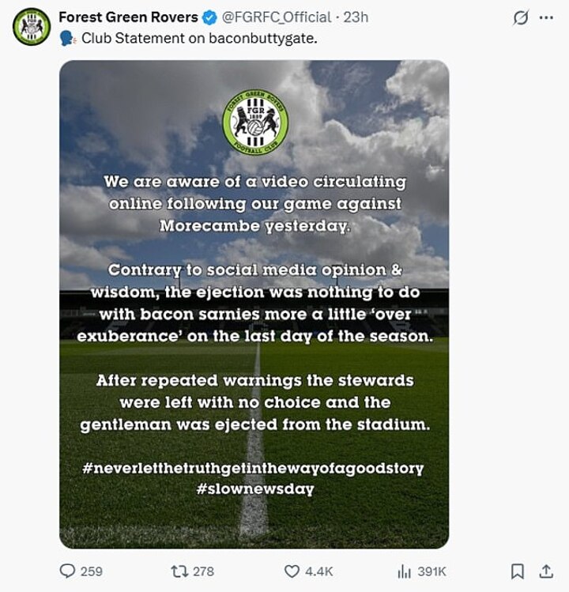Click the 259 replies count
Image resolution: width=569 pixels, height=592 pixels.
click(92, 571)
